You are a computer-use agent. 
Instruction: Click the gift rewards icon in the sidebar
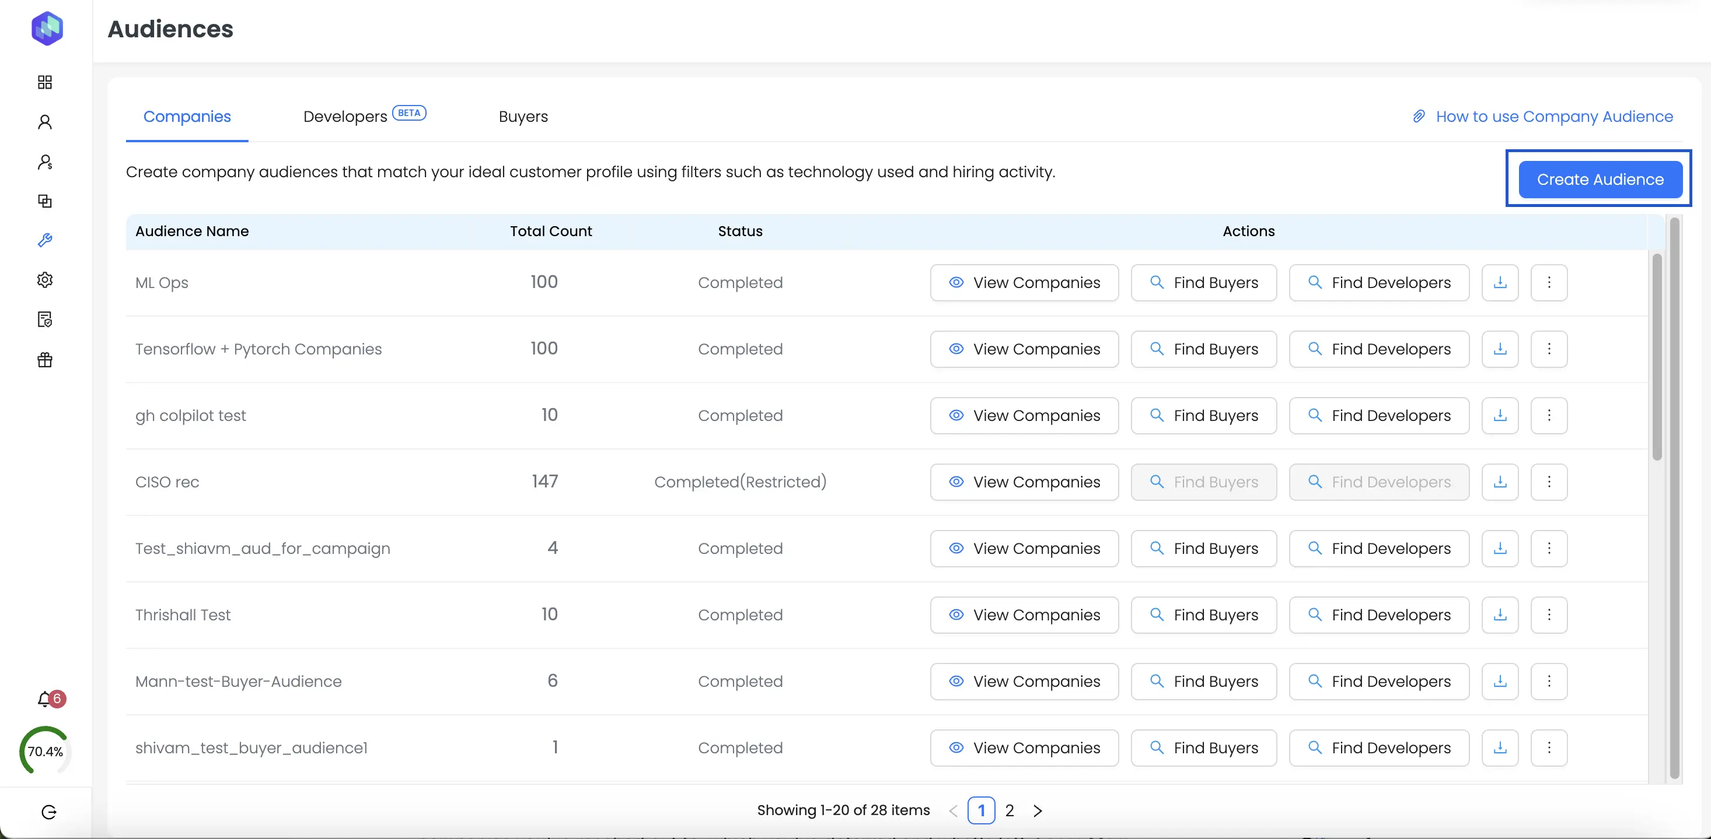click(44, 360)
